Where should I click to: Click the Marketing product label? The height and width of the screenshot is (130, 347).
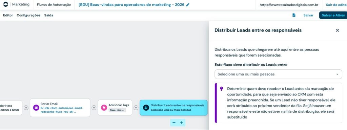(x=21, y=4)
